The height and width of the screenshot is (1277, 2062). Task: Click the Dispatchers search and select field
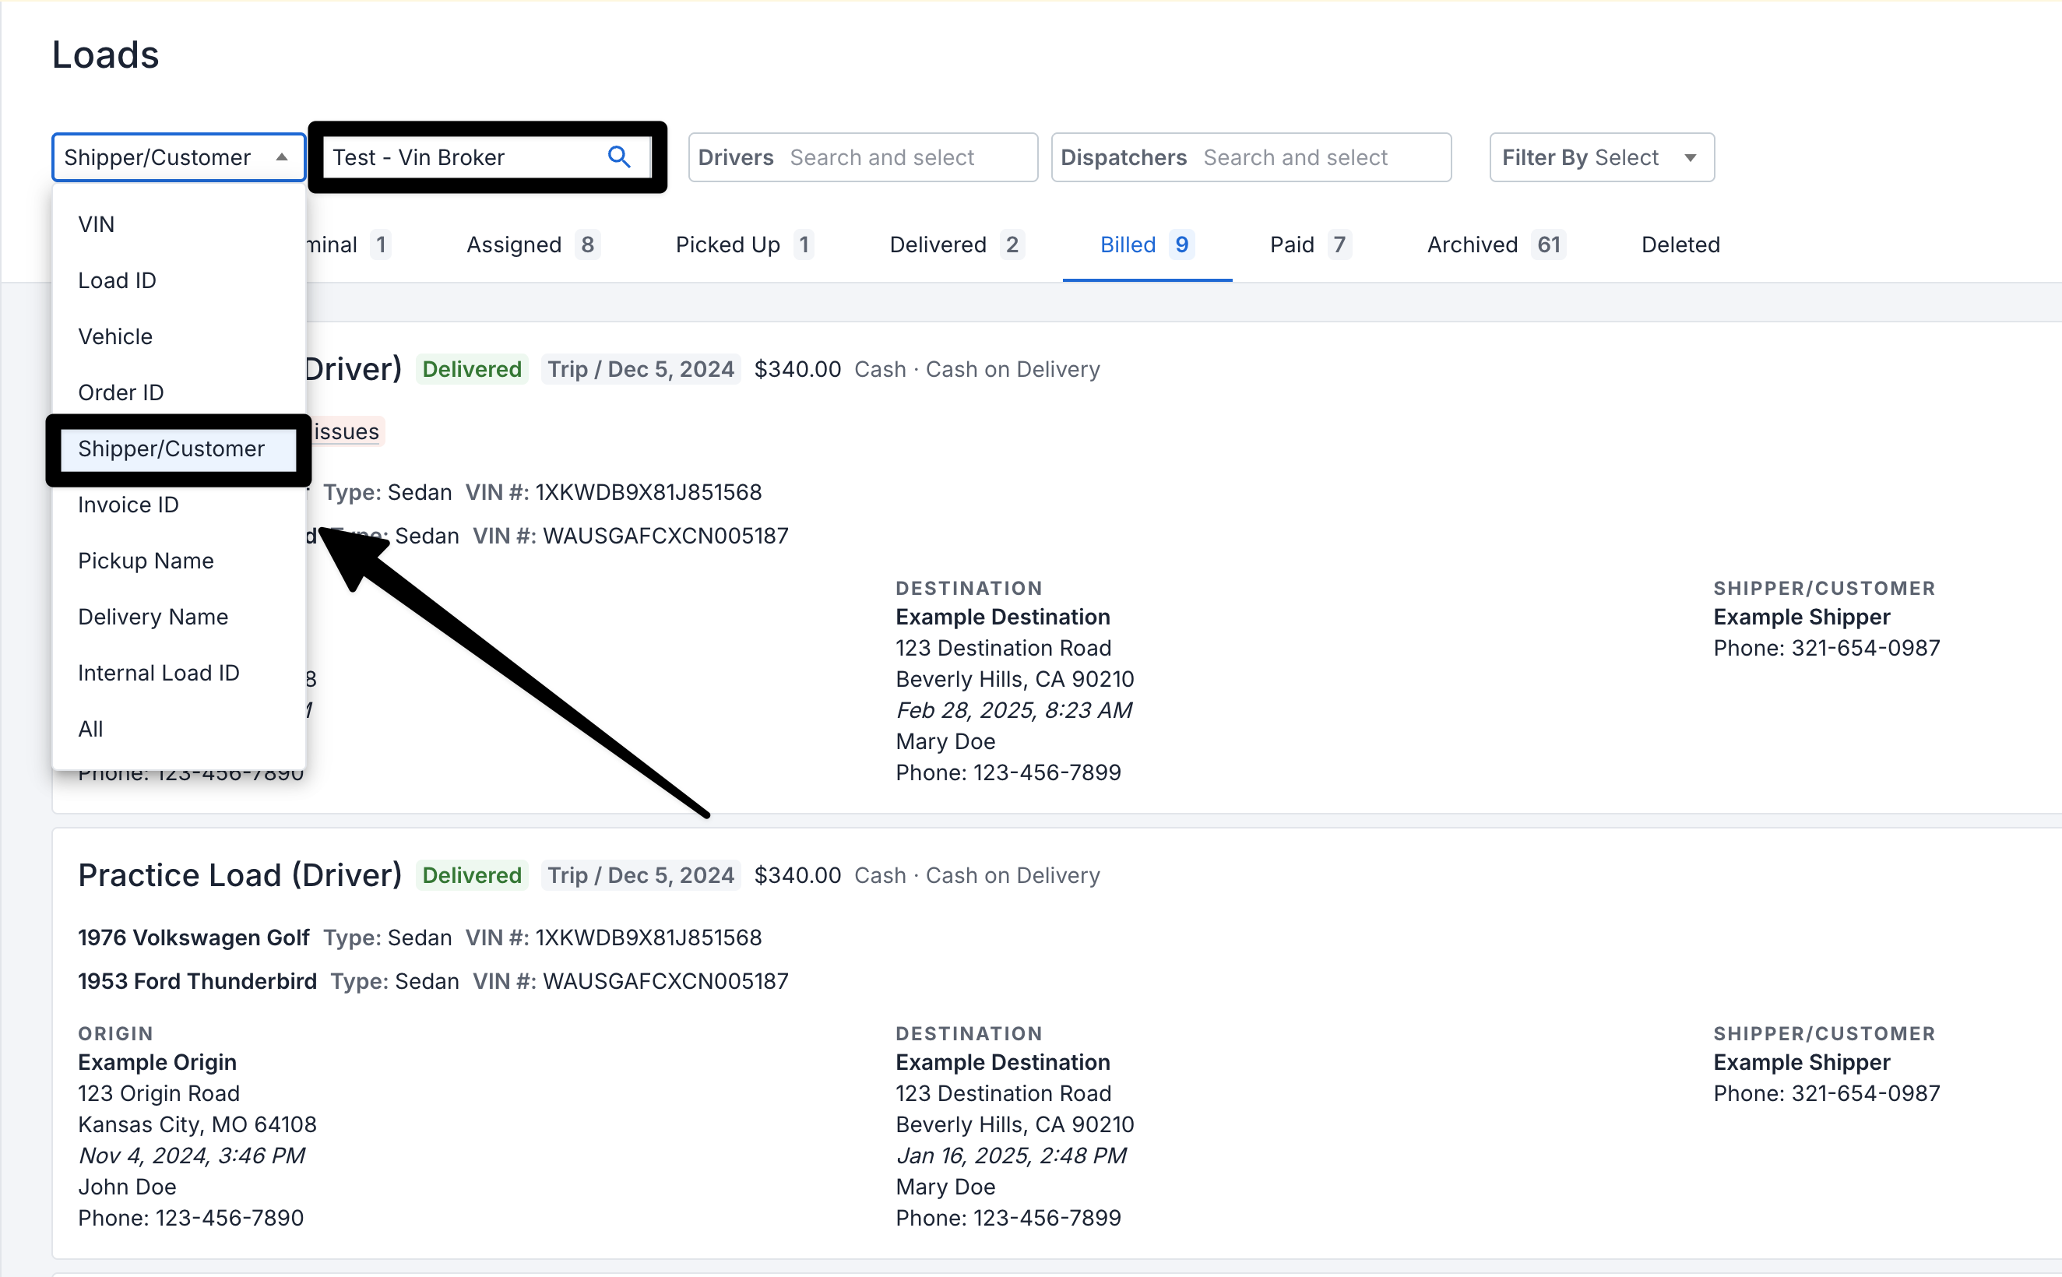[1251, 157]
